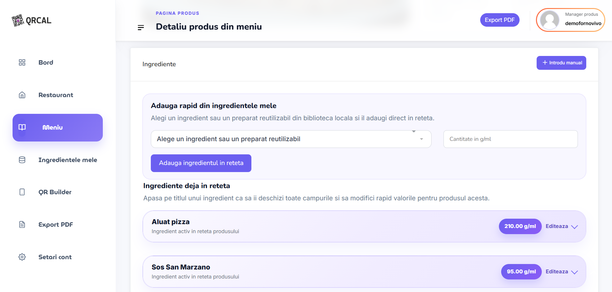This screenshot has width=612, height=292.
Task: Click the Bord grid icon
Action: point(22,62)
